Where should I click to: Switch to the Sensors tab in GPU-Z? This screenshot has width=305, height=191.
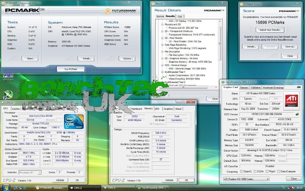coord(244,88)
